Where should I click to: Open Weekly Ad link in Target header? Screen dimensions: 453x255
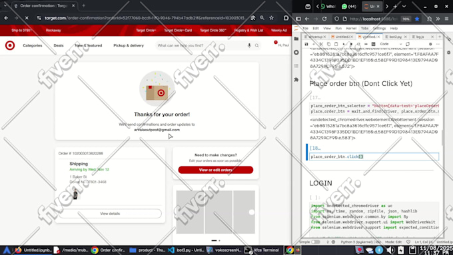pos(278,31)
